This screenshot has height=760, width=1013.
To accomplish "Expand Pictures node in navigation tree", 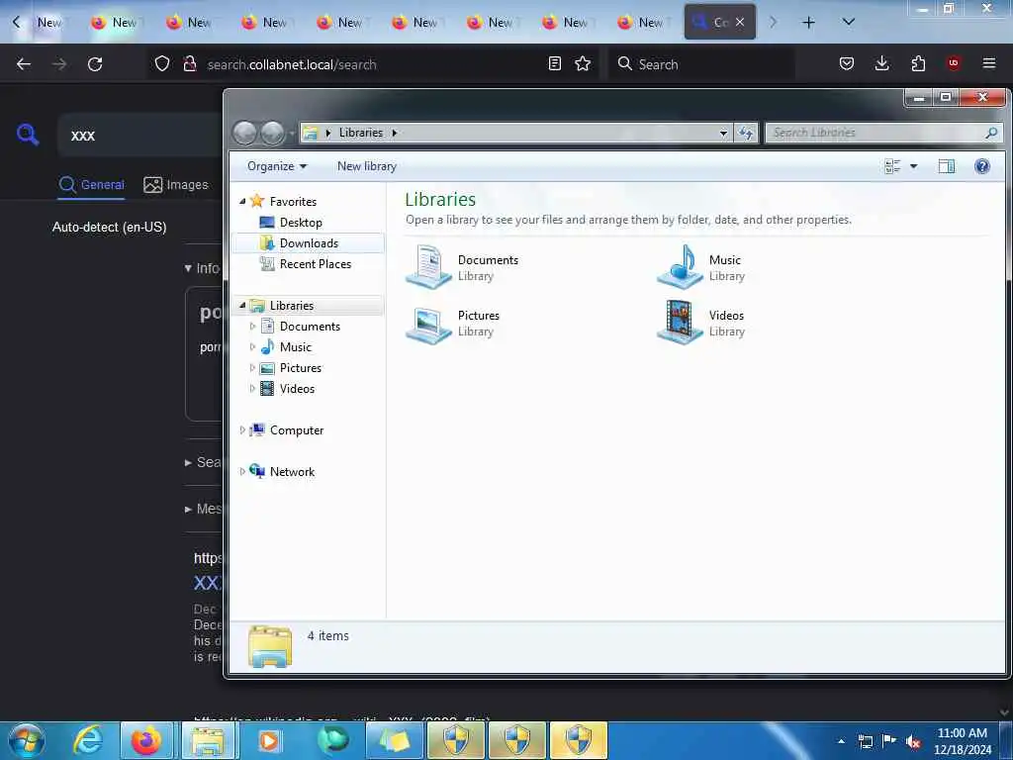I will tap(252, 368).
